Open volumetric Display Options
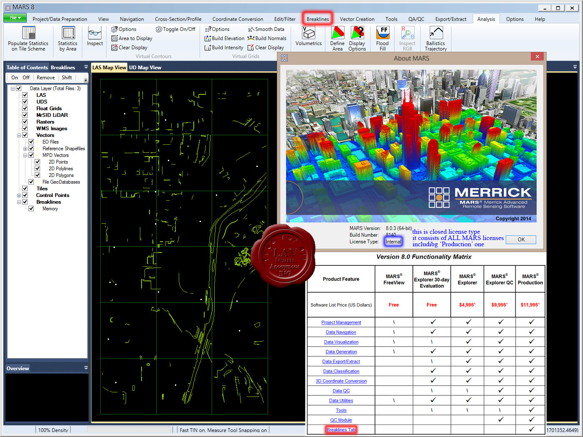Screen dimensions: 583x437 tap(357, 38)
